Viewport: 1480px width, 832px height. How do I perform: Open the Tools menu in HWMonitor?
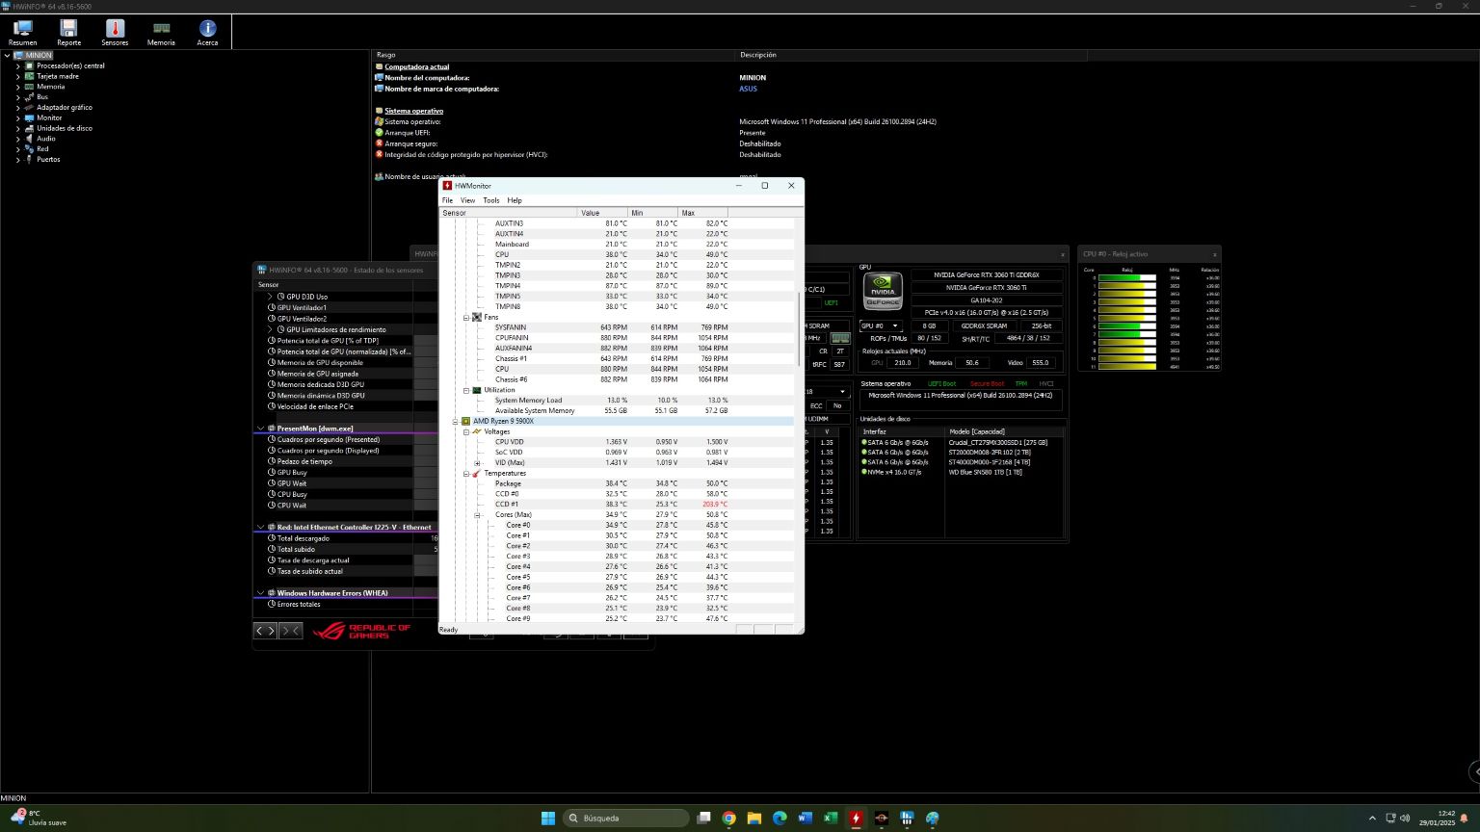pos(490,200)
